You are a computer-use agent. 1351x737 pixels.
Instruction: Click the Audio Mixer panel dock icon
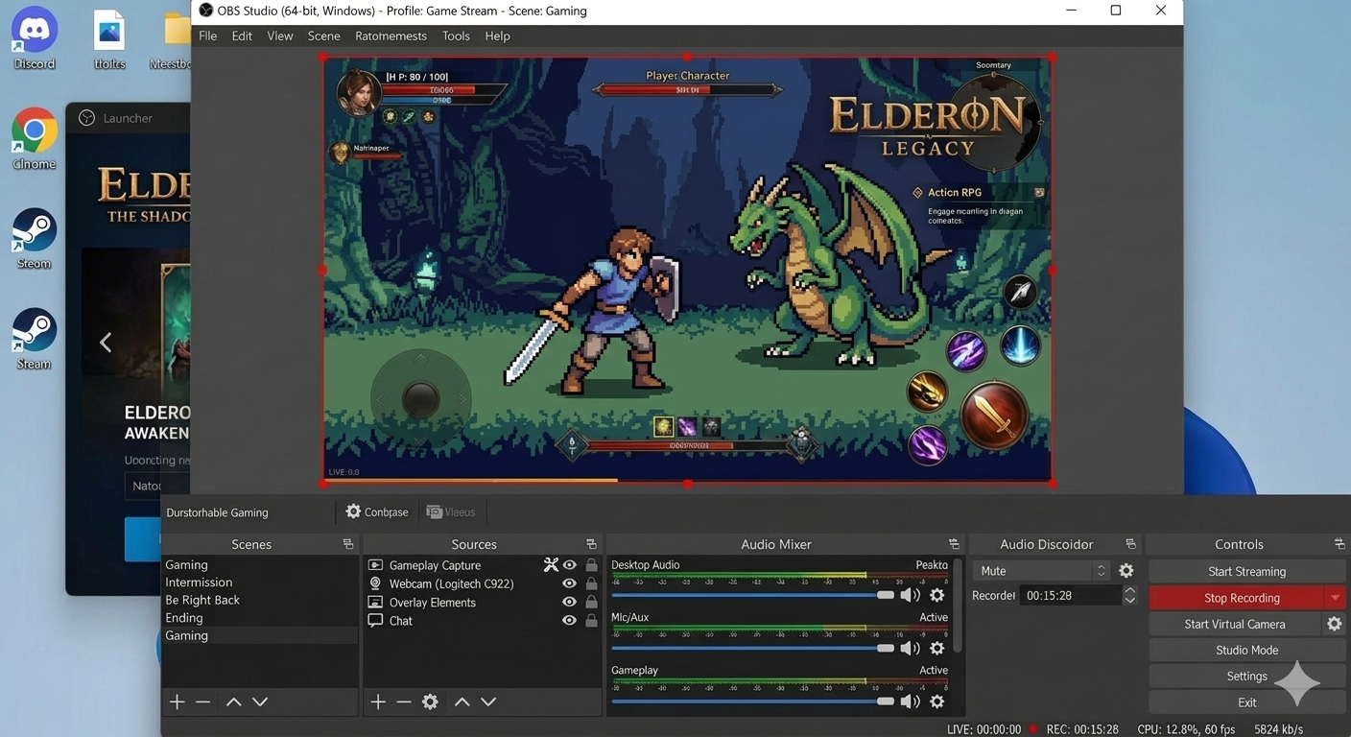[x=954, y=544]
